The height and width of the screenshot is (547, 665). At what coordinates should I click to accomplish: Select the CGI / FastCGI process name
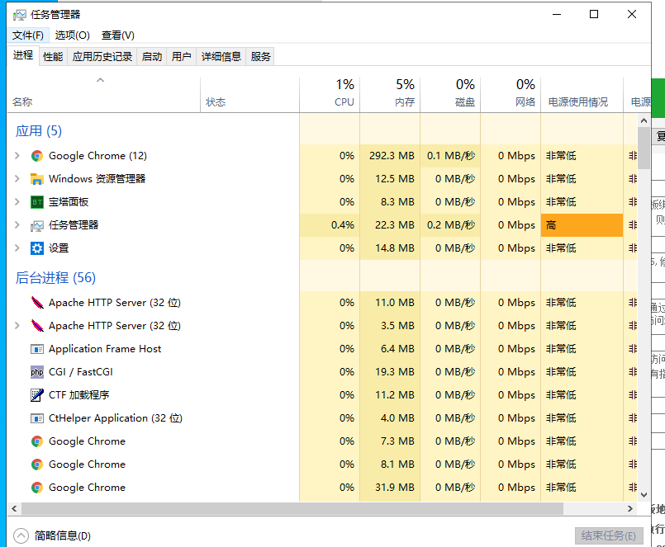(81, 372)
